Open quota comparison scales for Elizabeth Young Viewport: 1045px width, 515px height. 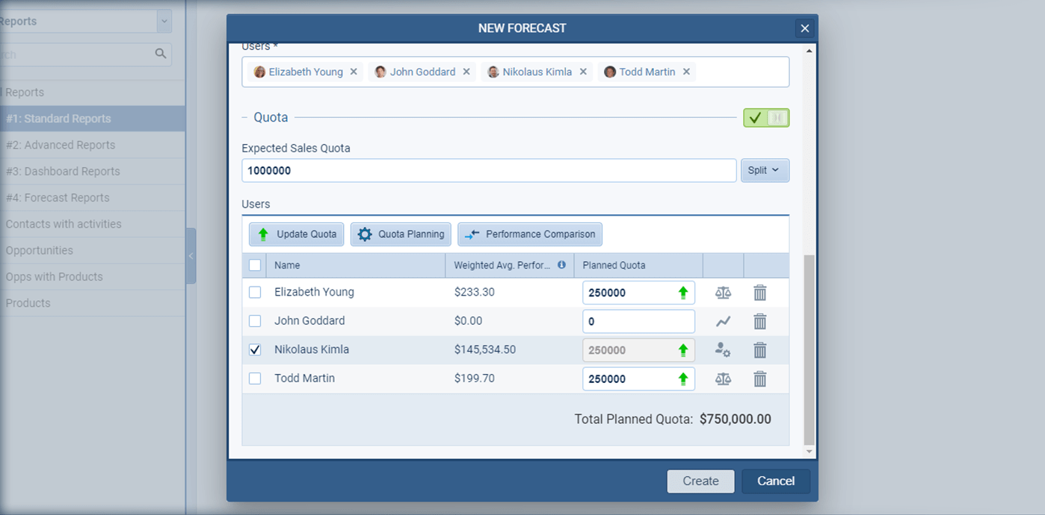(723, 293)
